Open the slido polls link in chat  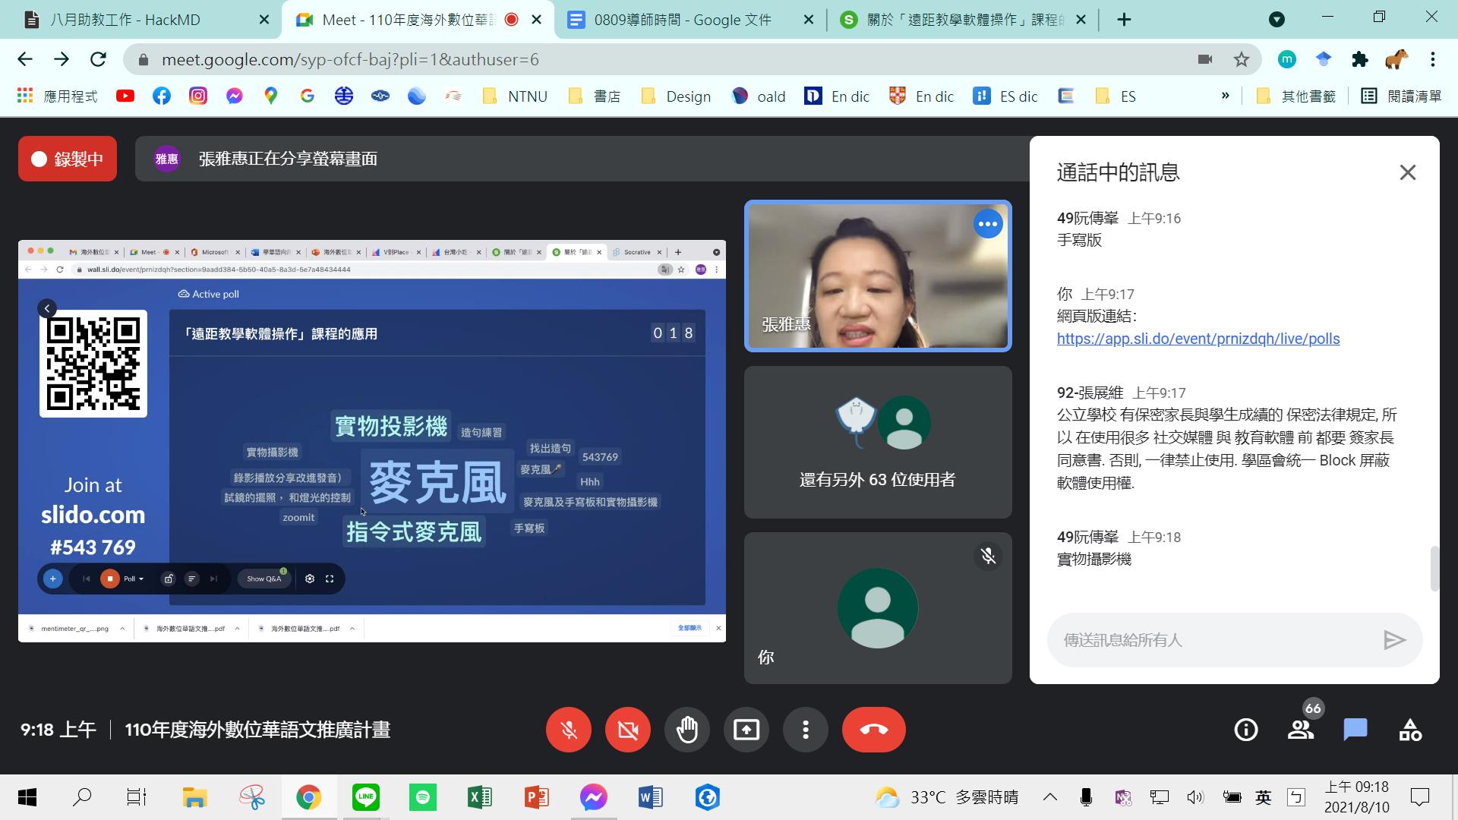point(1198,339)
